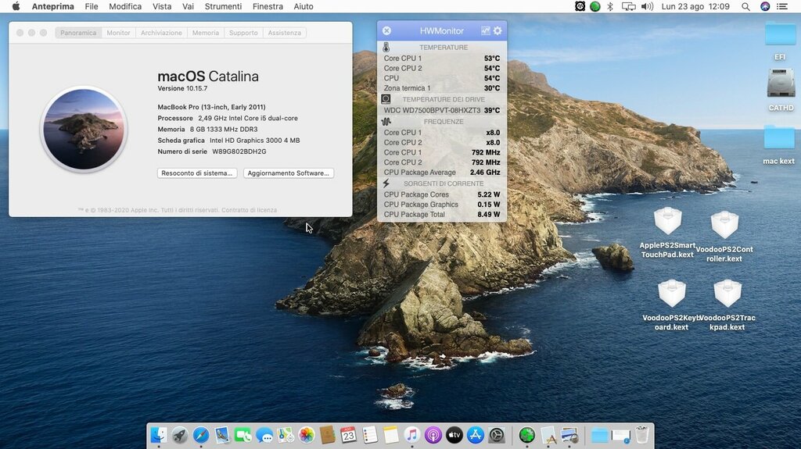801x449 pixels.
Task: Click Resoconto di sistema button
Action: (x=197, y=173)
